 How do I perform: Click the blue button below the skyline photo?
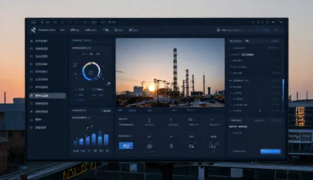126,146
